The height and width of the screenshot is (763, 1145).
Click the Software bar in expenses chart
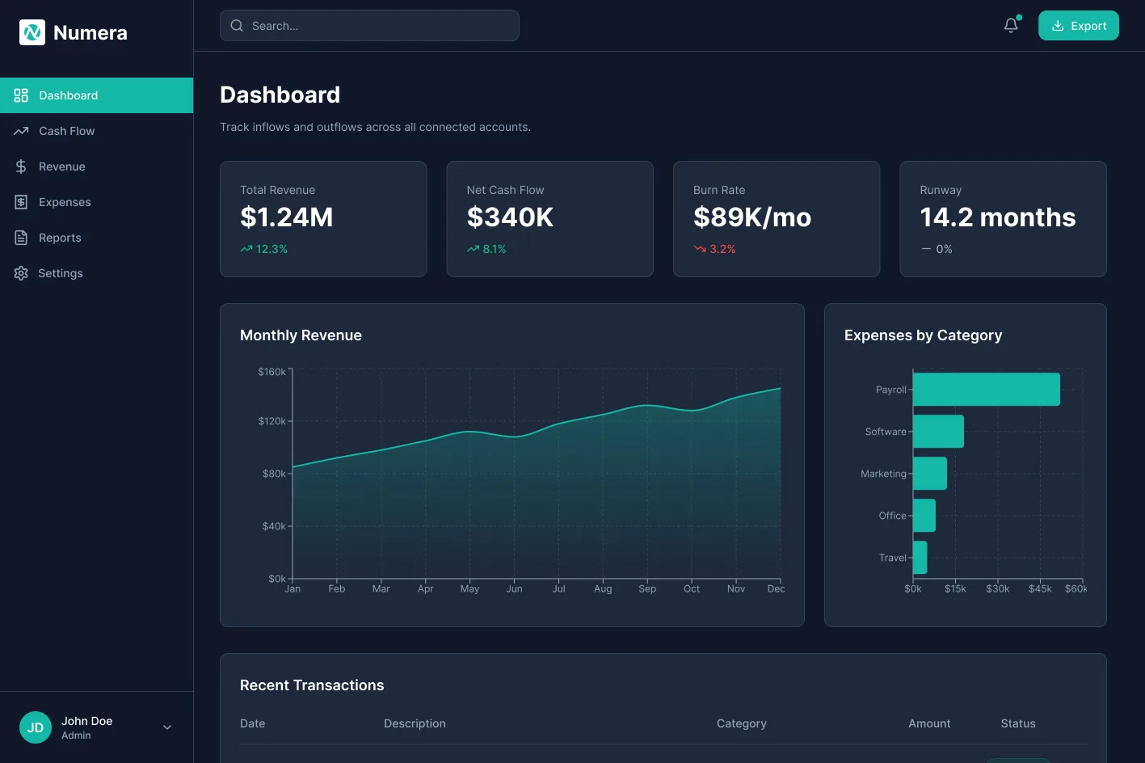tap(938, 432)
